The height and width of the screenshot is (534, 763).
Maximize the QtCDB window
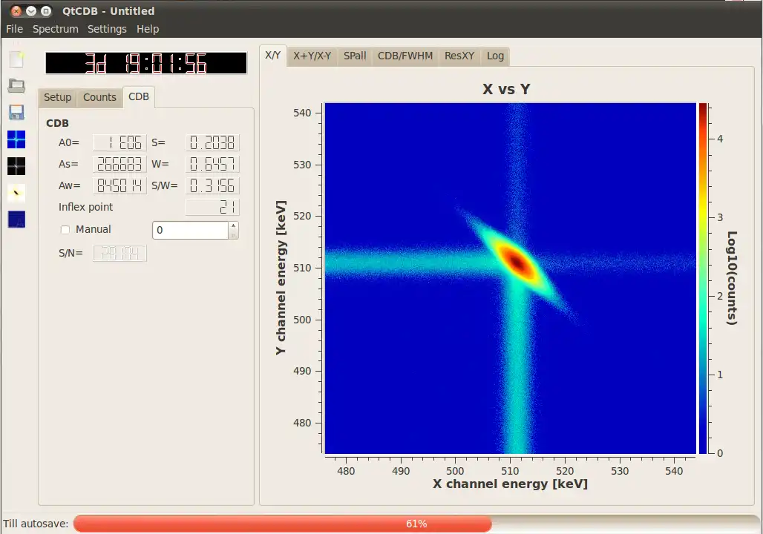pos(46,10)
